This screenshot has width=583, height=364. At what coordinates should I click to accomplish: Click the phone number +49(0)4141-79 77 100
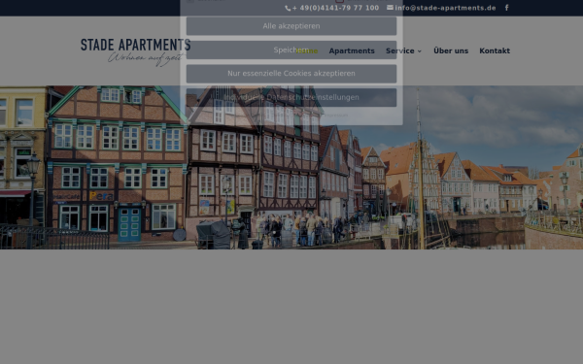pos(335,8)
